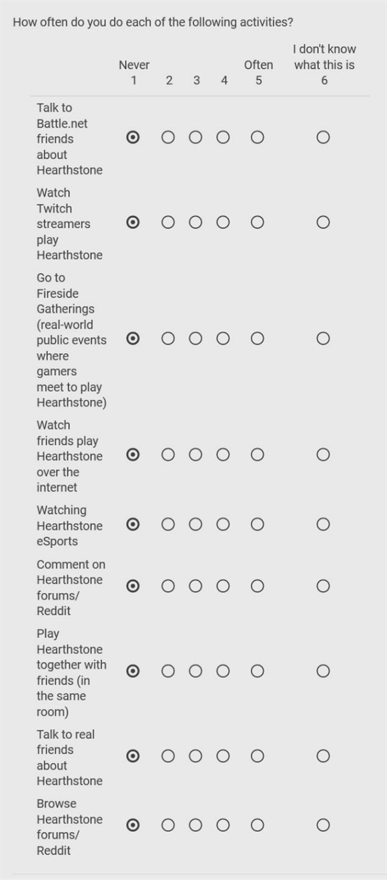The height and width of the screenshot is (880, 387).
Task: Choose Often 5 for Play together with friends
Action: pos(257,671)
